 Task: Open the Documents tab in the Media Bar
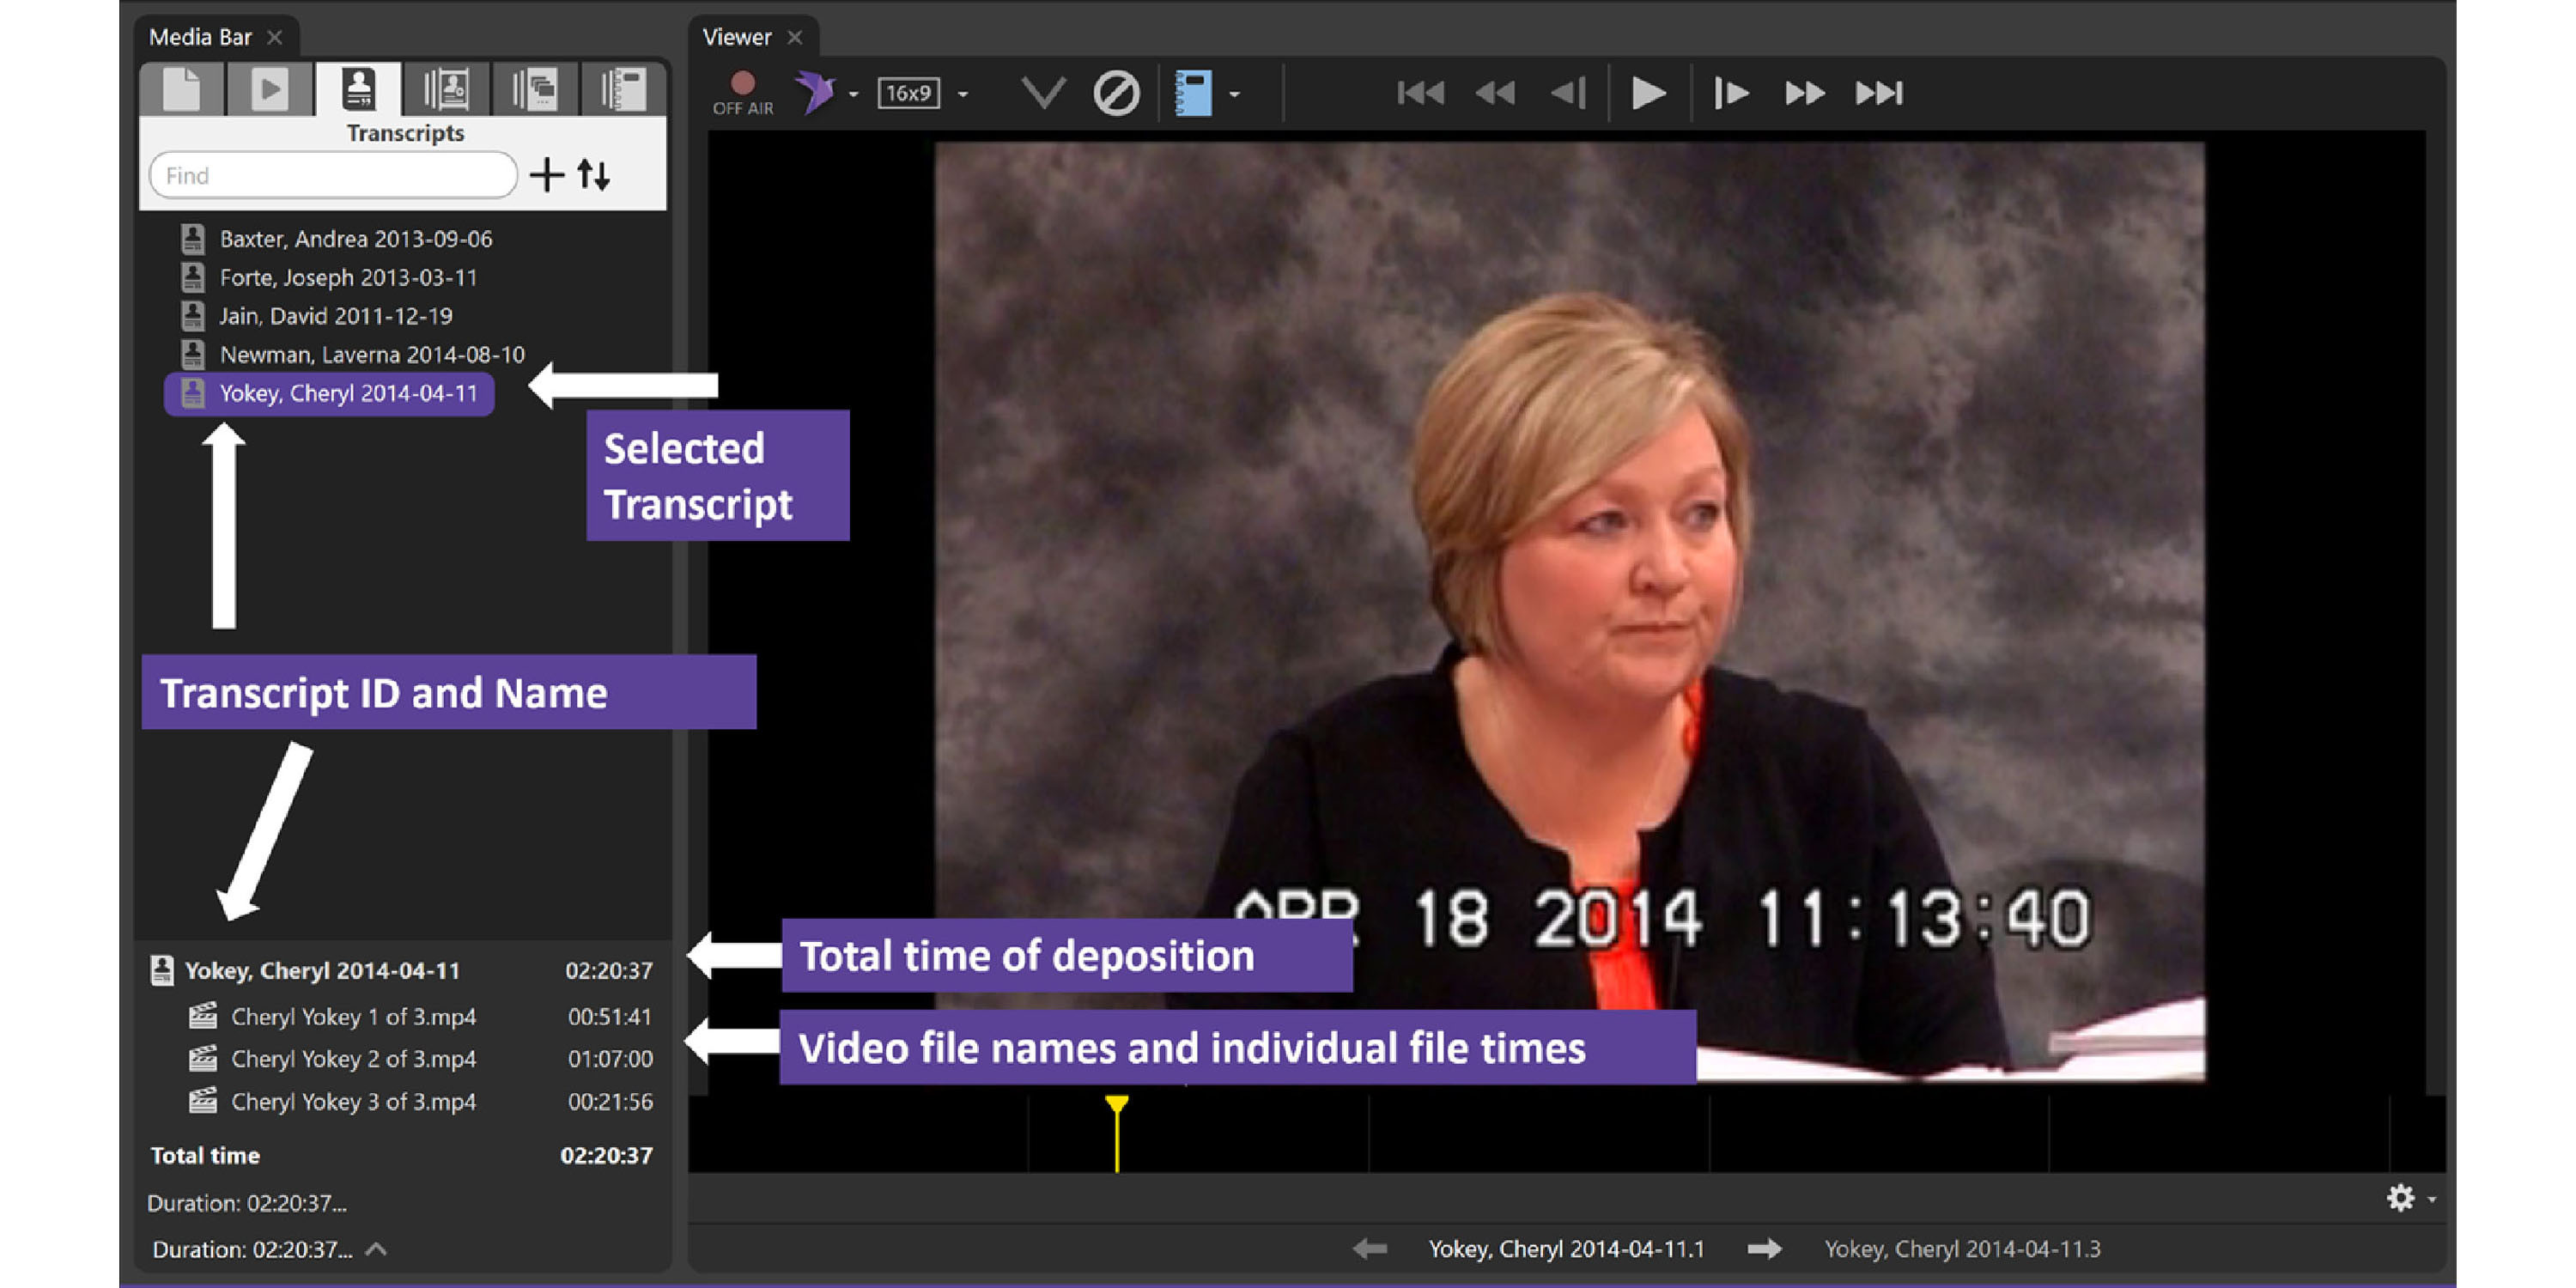[185, 90]
